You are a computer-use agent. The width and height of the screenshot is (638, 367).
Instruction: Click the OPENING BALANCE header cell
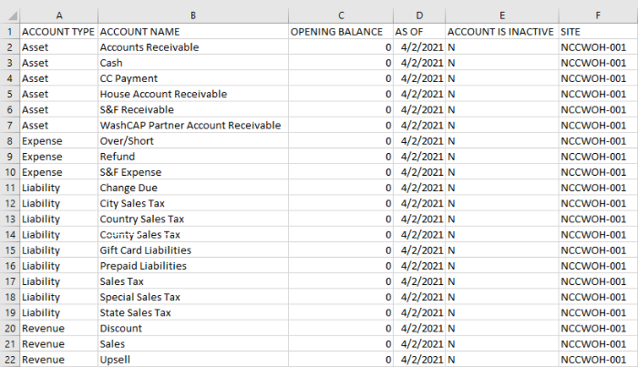(x=341, y=31)
